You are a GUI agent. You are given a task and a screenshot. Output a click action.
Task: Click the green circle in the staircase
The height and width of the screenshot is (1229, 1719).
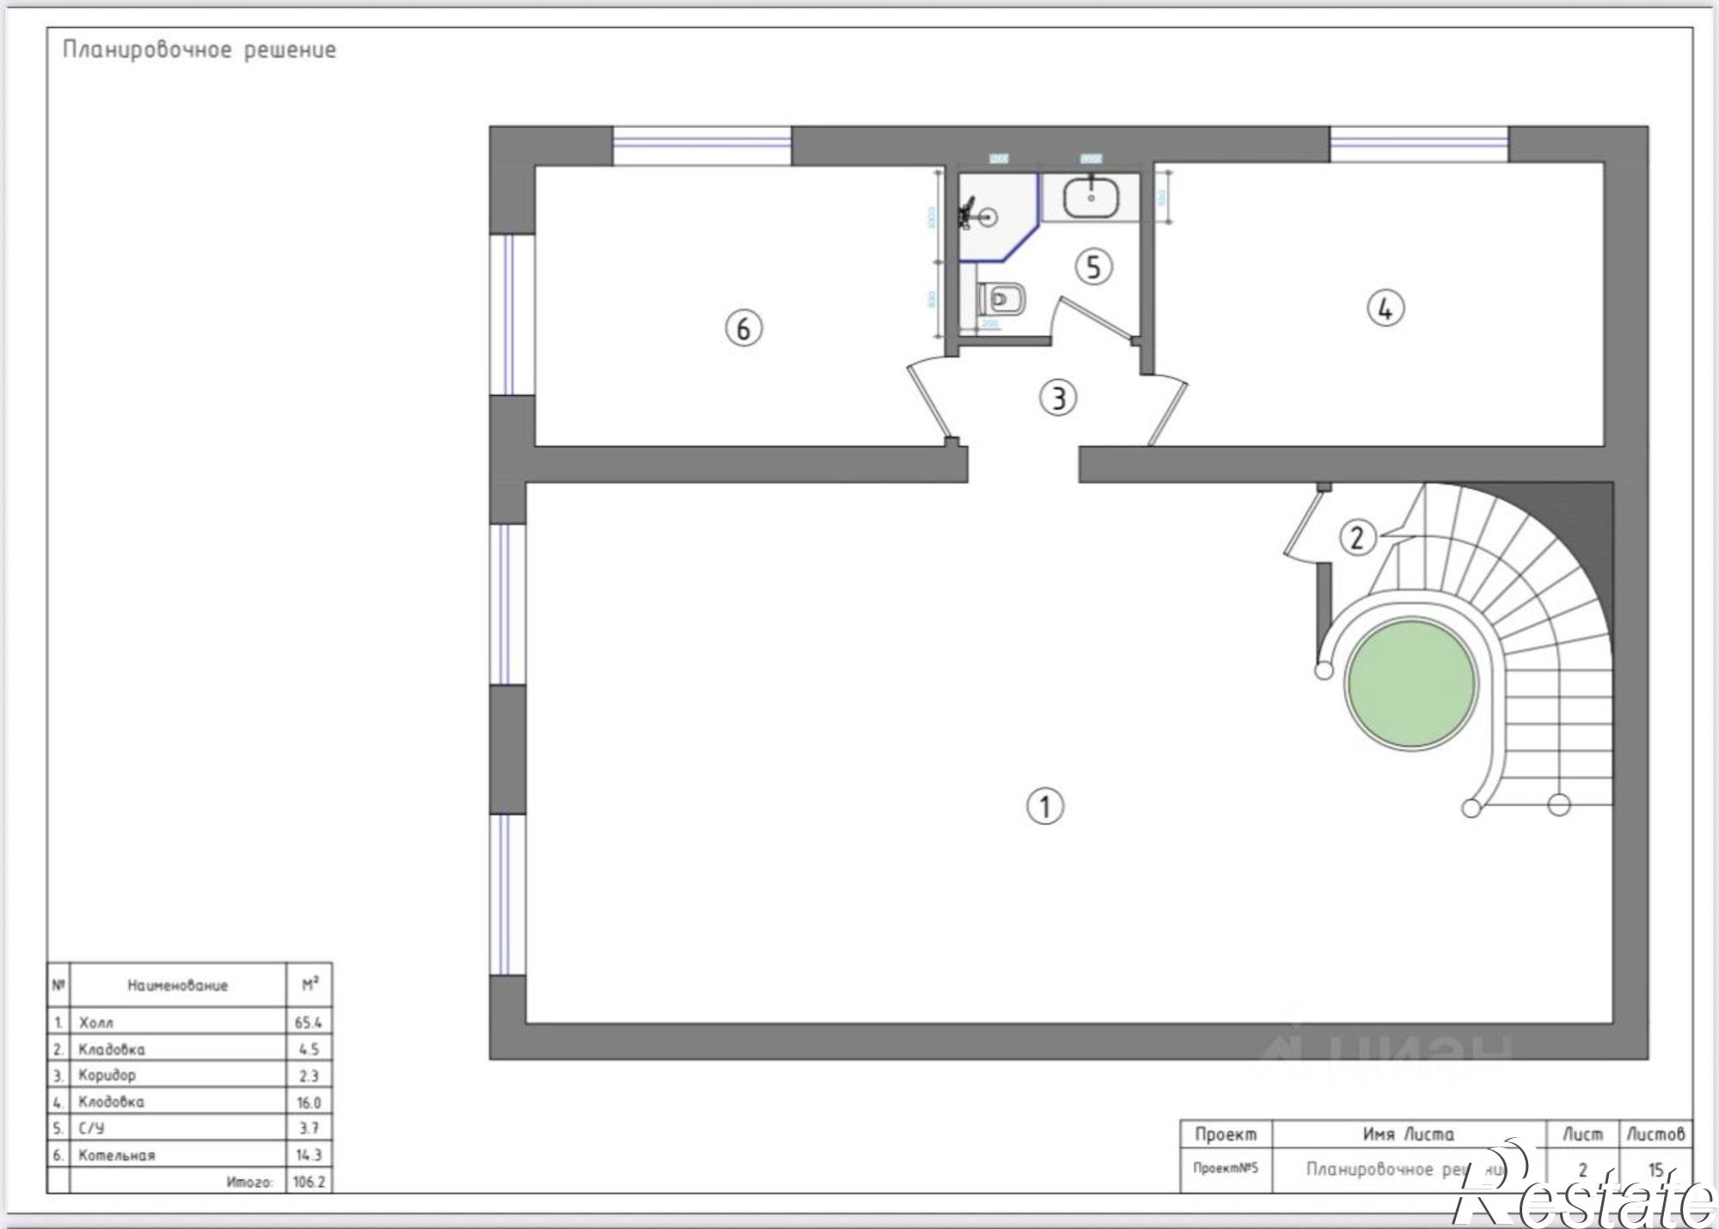tap(1411, 683)
